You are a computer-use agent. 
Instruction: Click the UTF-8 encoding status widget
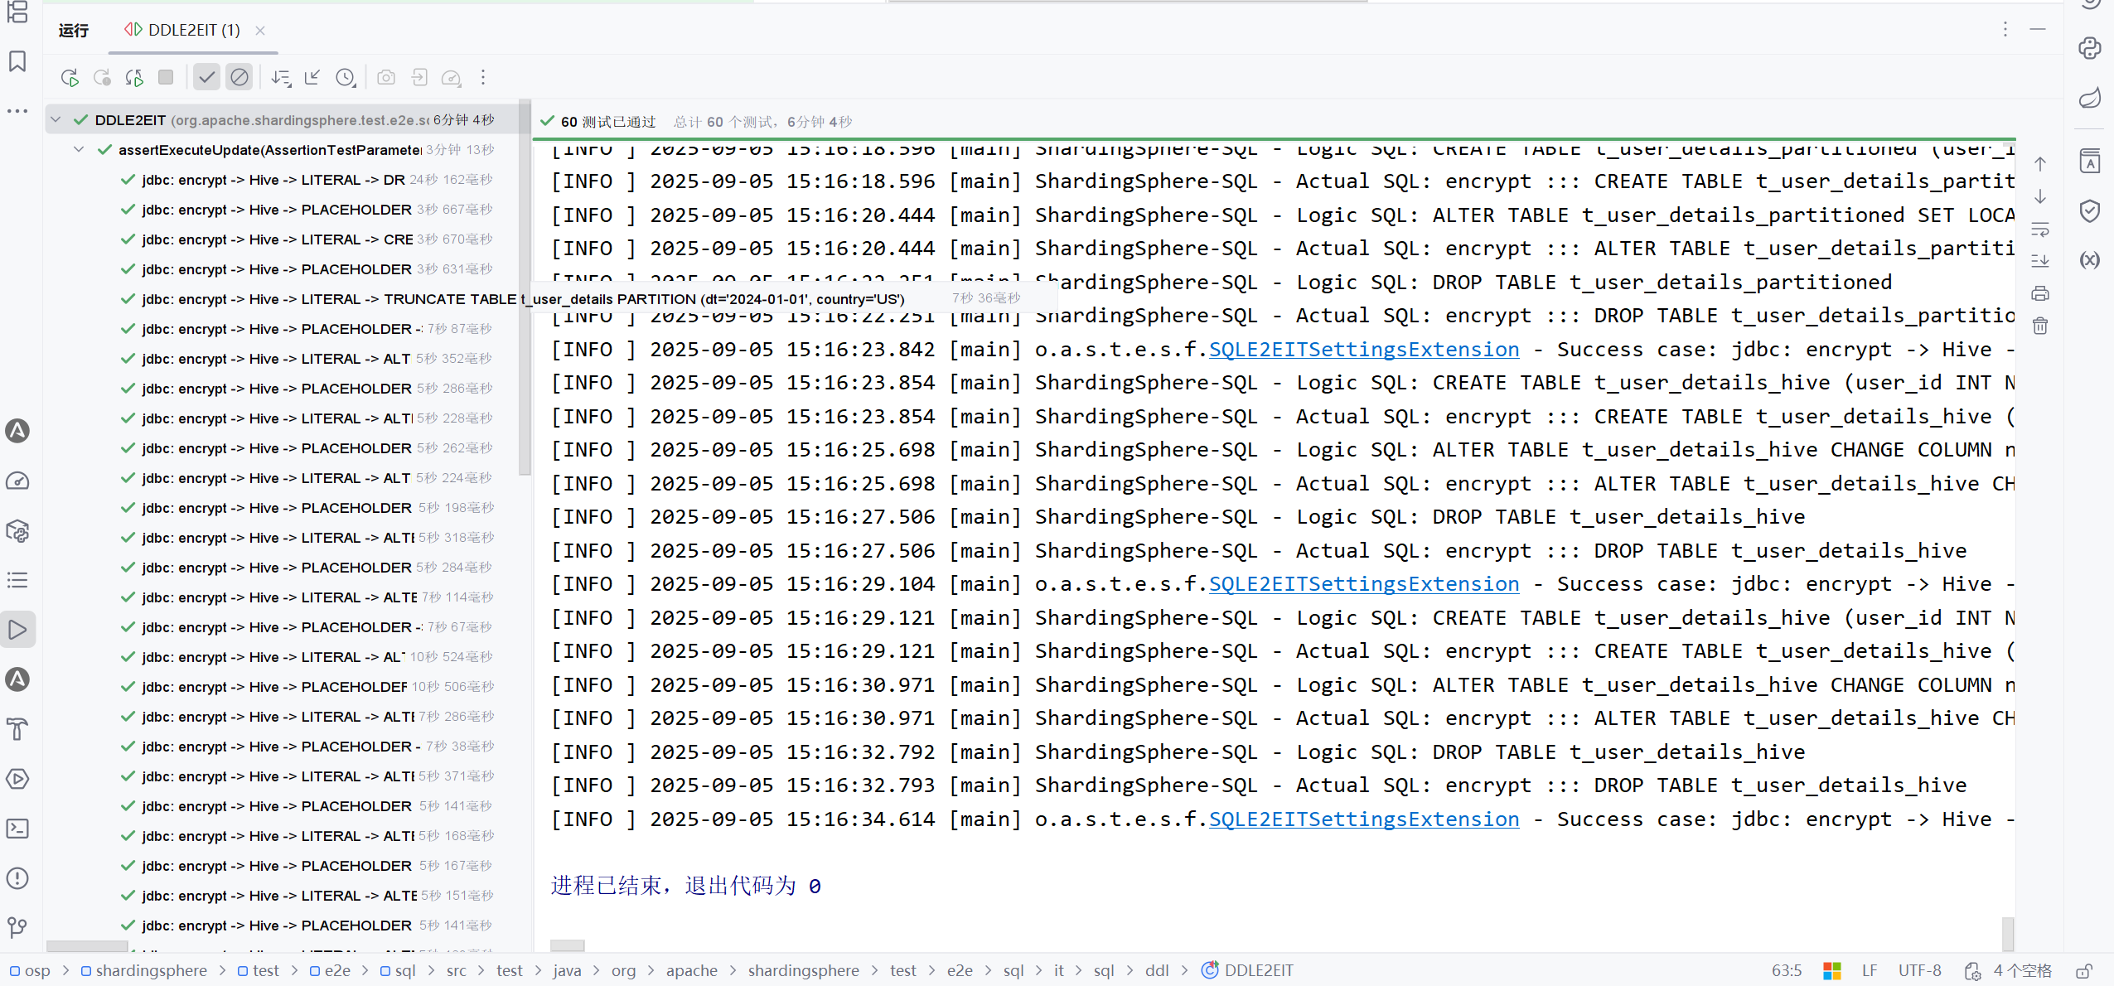tap(1919, 970)
